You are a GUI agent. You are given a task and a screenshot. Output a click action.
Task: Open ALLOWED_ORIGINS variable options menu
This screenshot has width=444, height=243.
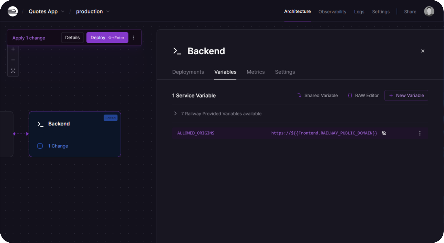[x=420, y=133]
